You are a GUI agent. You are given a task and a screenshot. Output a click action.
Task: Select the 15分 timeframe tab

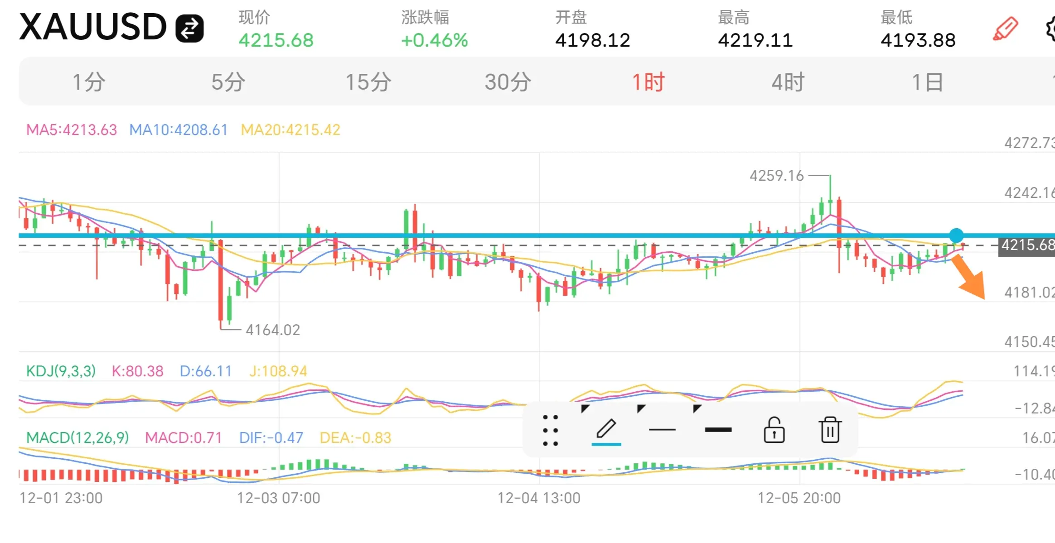pos(368,82)
